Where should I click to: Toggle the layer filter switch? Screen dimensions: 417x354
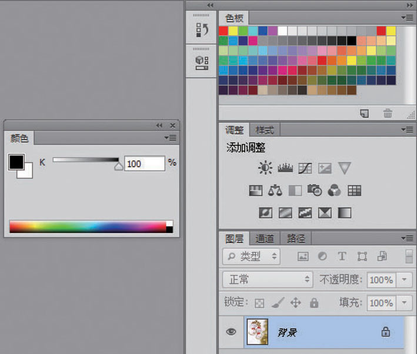pos(409,256)
